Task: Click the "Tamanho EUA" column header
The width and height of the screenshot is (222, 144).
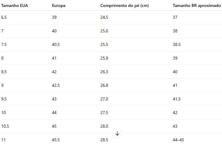Action: pyautogui.click(x=15, y=6)
